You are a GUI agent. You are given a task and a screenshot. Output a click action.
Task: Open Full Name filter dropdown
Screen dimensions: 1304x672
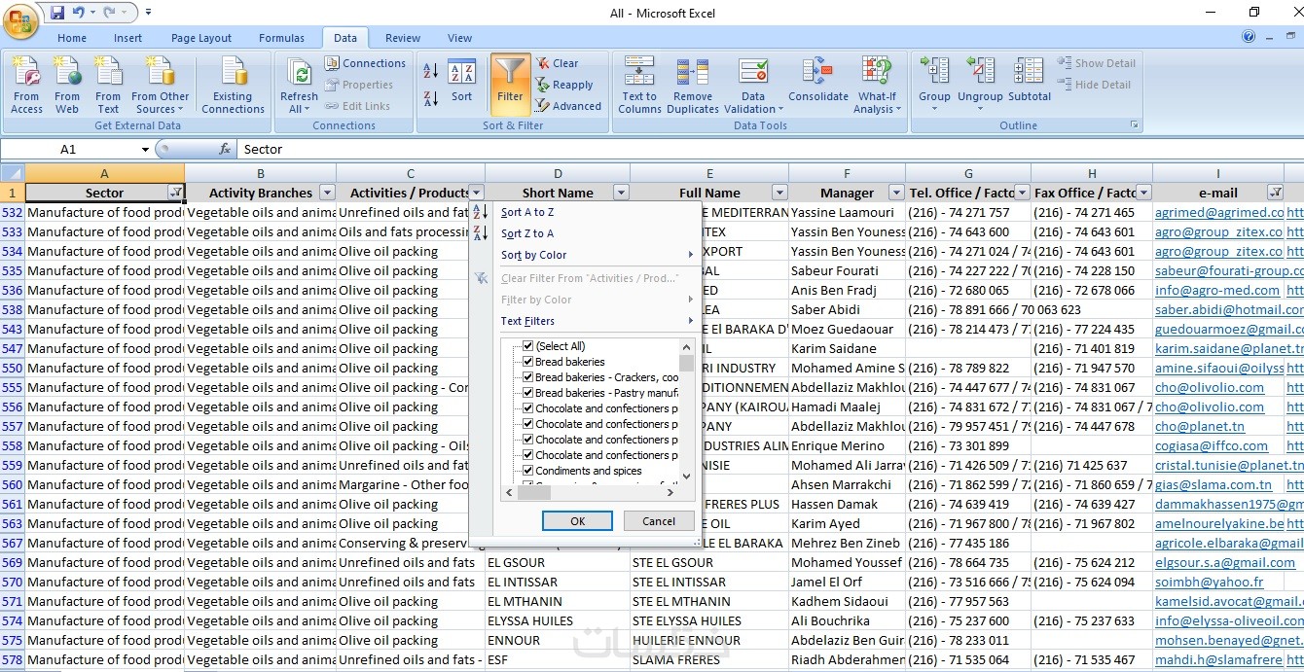pyautogui.click(x=779, y=193)
